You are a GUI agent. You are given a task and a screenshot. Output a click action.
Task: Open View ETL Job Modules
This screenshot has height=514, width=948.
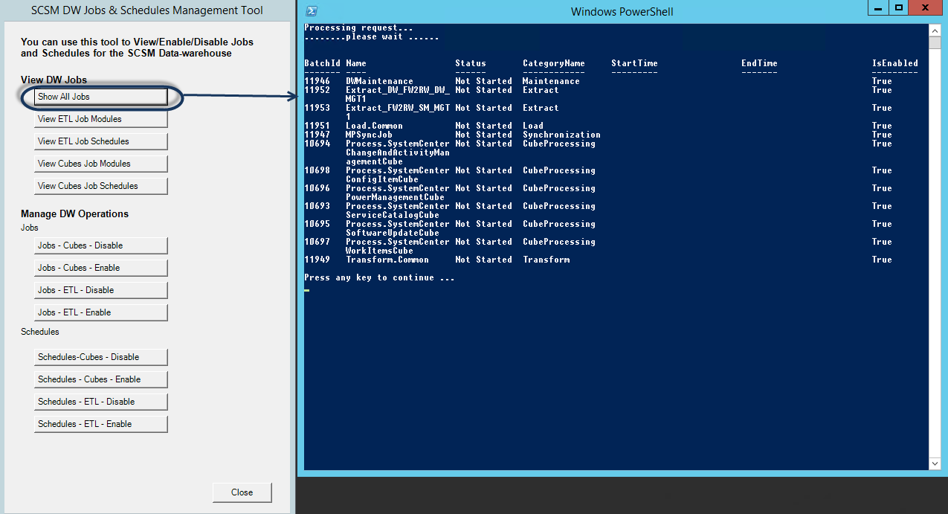101,119
